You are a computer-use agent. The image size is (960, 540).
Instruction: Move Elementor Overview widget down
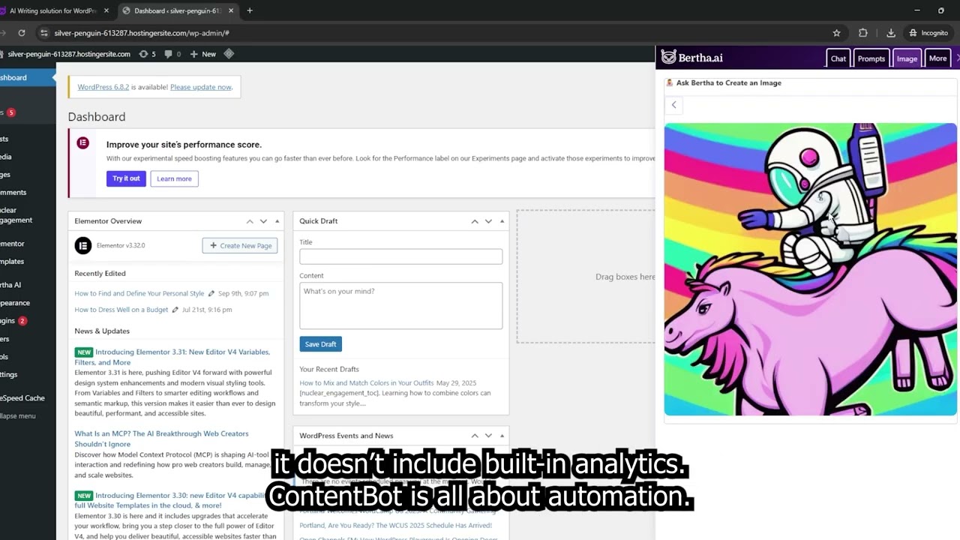pyautogui.click(x=263, y=221)
